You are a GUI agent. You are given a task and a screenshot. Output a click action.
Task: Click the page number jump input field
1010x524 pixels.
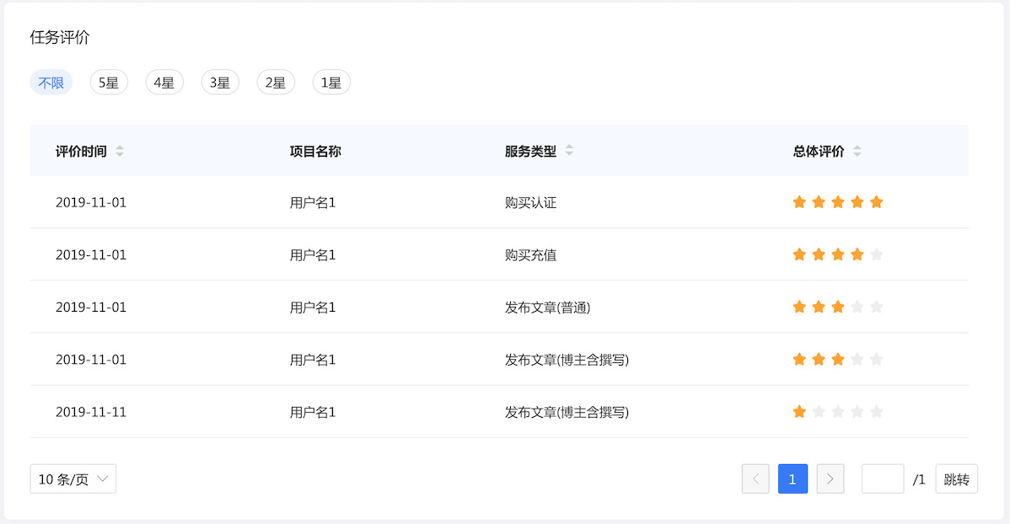pyautogui.click(x=883, y=479)
